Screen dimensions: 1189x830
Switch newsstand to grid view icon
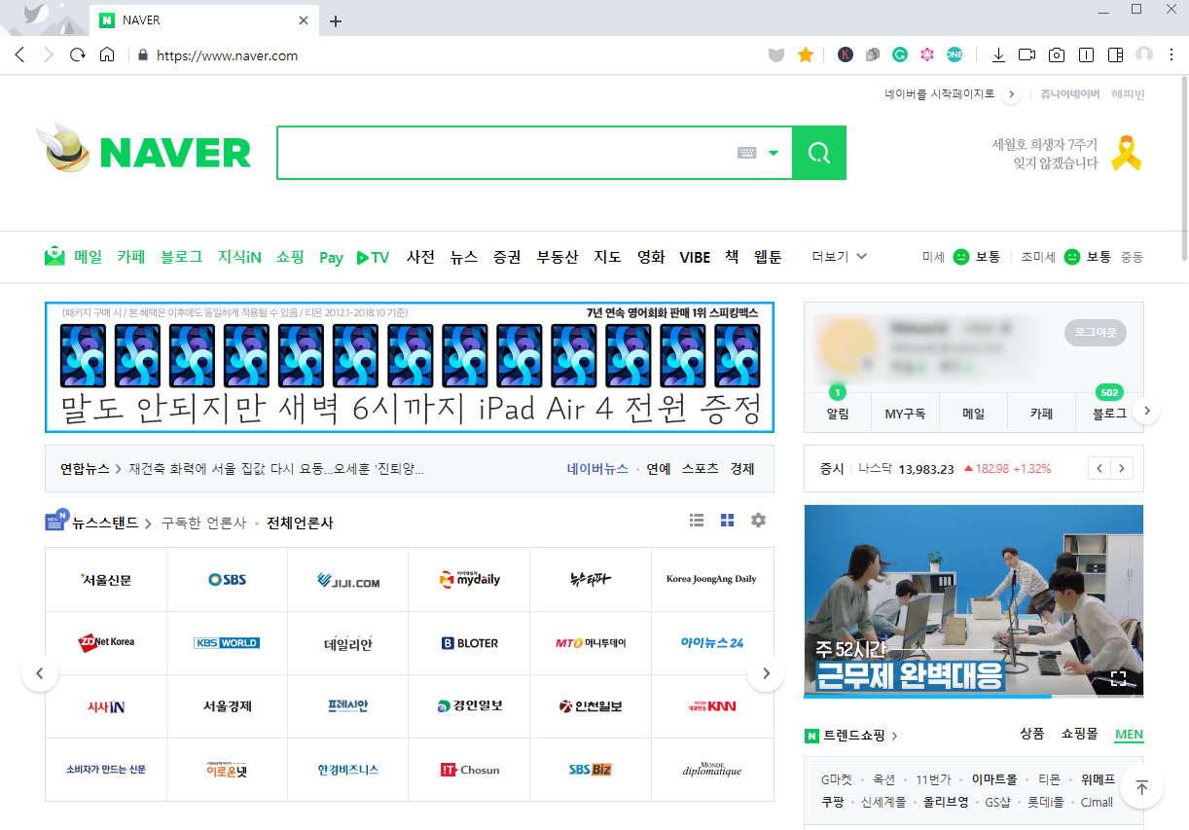(x=727, y=521)
